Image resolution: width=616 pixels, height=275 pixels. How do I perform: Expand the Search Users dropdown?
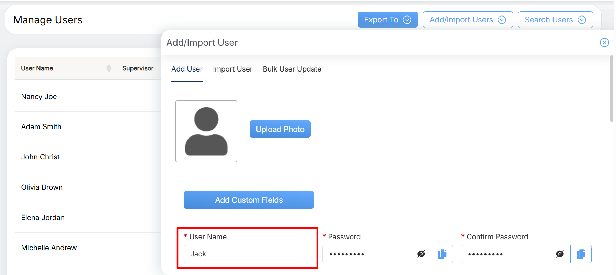(555, 20)
